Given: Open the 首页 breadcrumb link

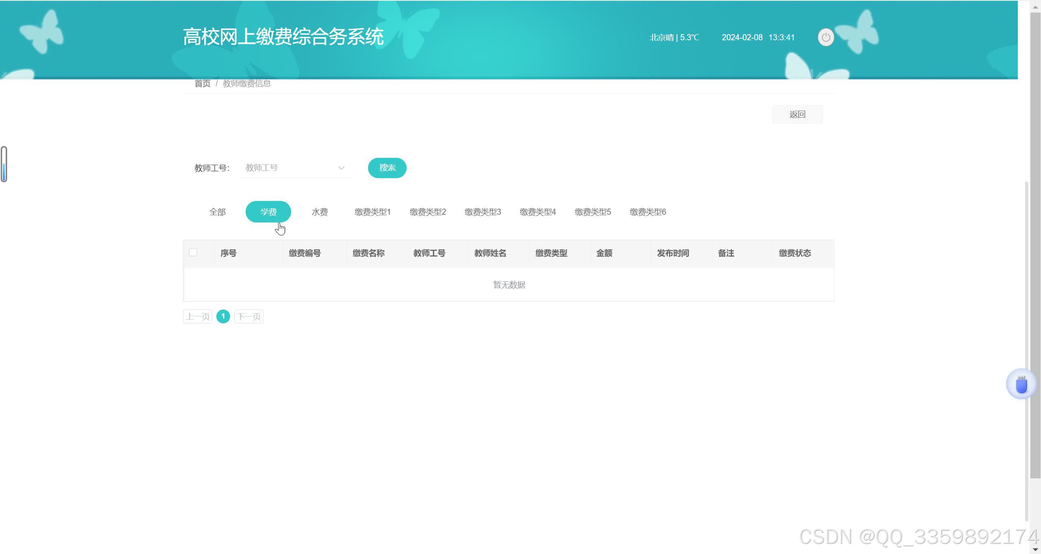Looking at the screenshot, I should 203,83.
